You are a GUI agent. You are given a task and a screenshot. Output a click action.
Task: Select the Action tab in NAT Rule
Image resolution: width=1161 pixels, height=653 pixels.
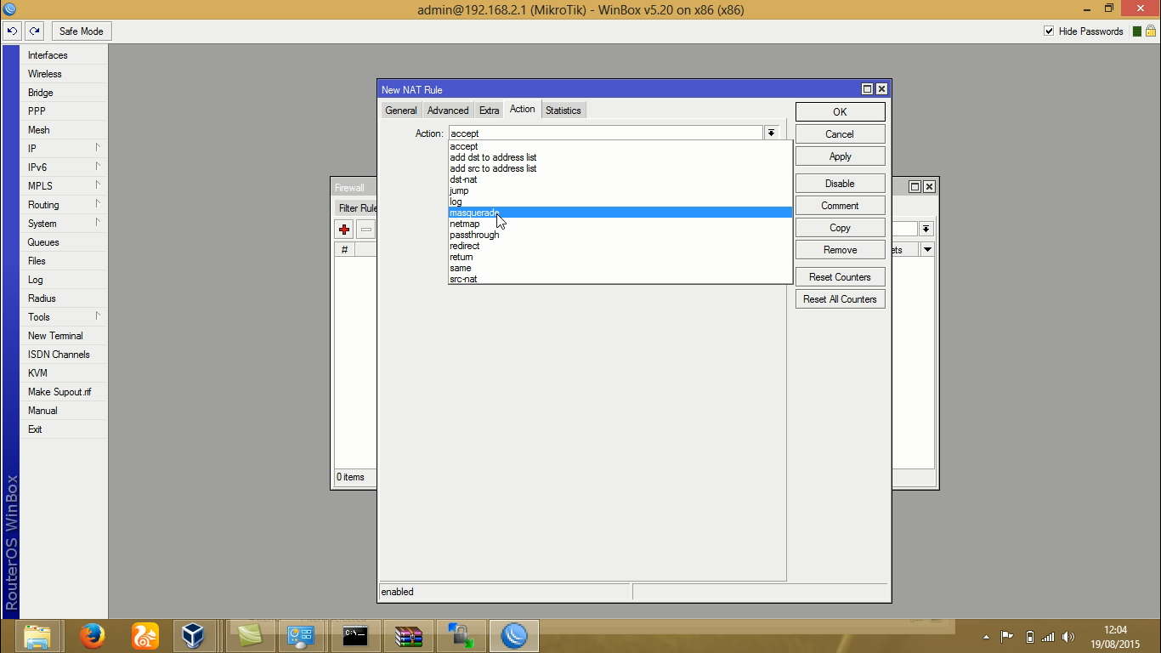coord(523,109)
